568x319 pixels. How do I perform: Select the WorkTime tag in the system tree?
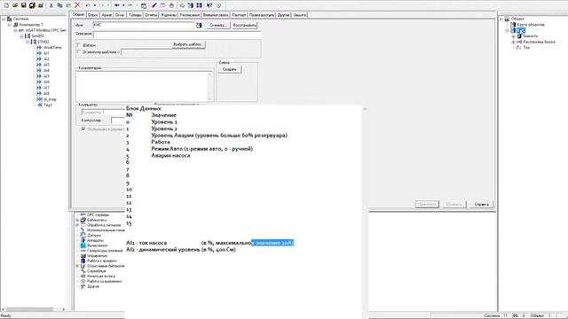[52, 47]
